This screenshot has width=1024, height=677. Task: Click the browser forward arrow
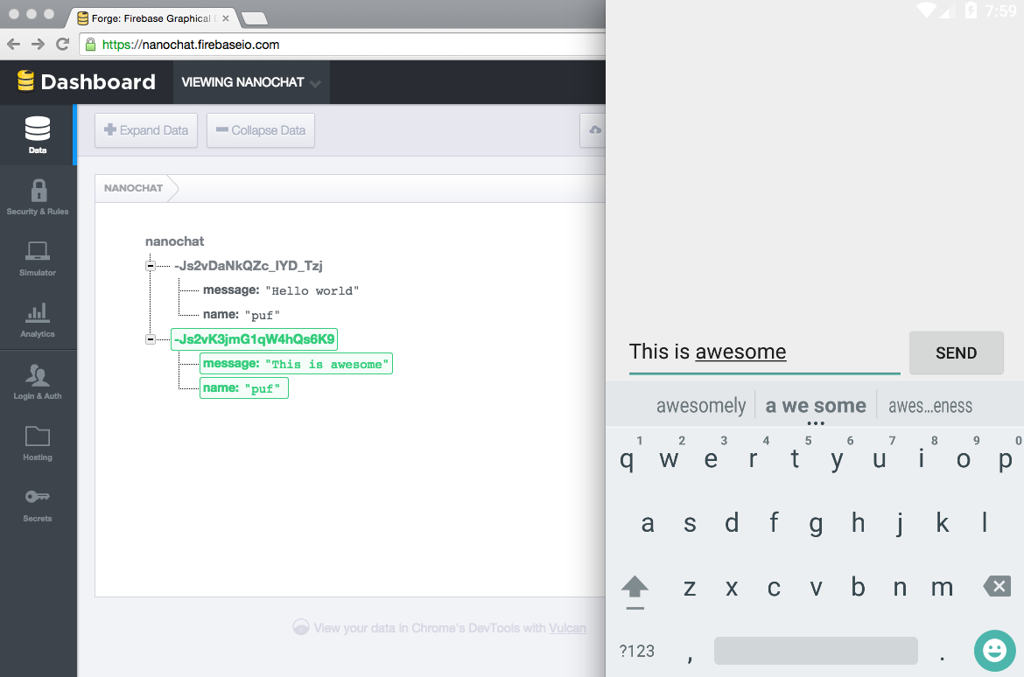point(38,45)
